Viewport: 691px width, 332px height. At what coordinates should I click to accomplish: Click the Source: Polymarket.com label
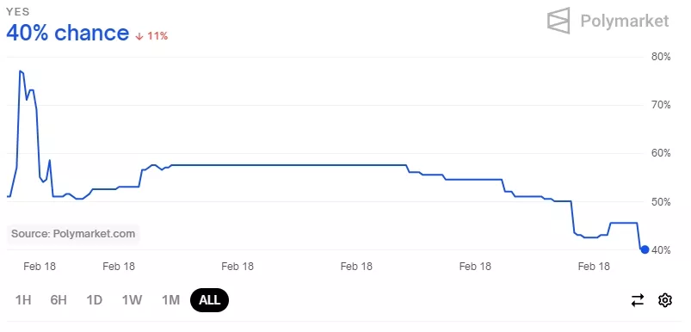click(73, 234)
